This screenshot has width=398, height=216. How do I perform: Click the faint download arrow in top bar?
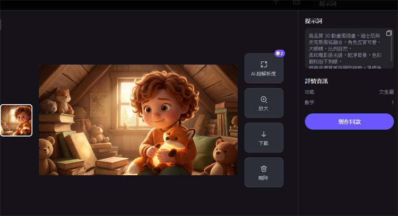[x=276, y=2]
